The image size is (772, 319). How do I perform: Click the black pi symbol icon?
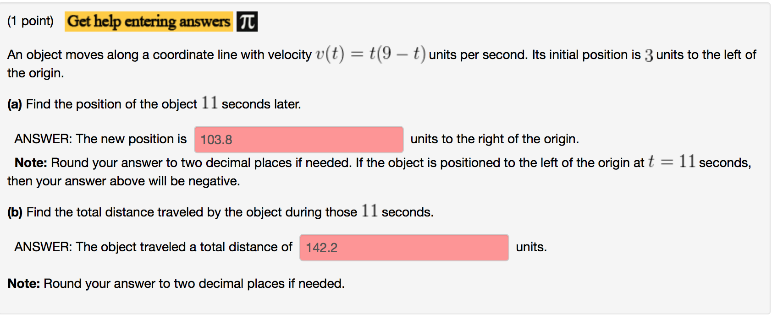click(247, 22)
